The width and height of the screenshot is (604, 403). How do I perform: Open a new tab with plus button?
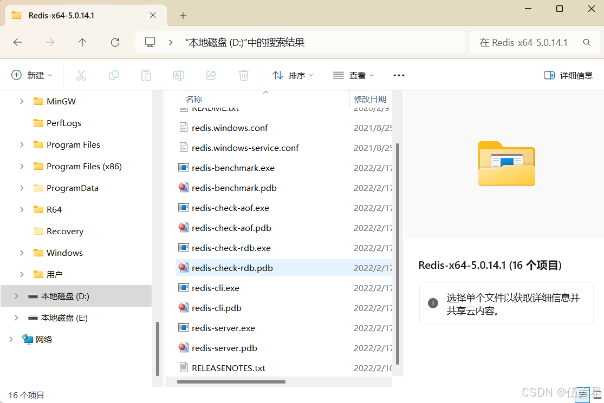point(183,16)
